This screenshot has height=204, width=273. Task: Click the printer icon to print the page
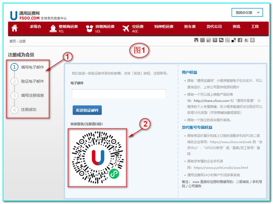tap(253, 40)
